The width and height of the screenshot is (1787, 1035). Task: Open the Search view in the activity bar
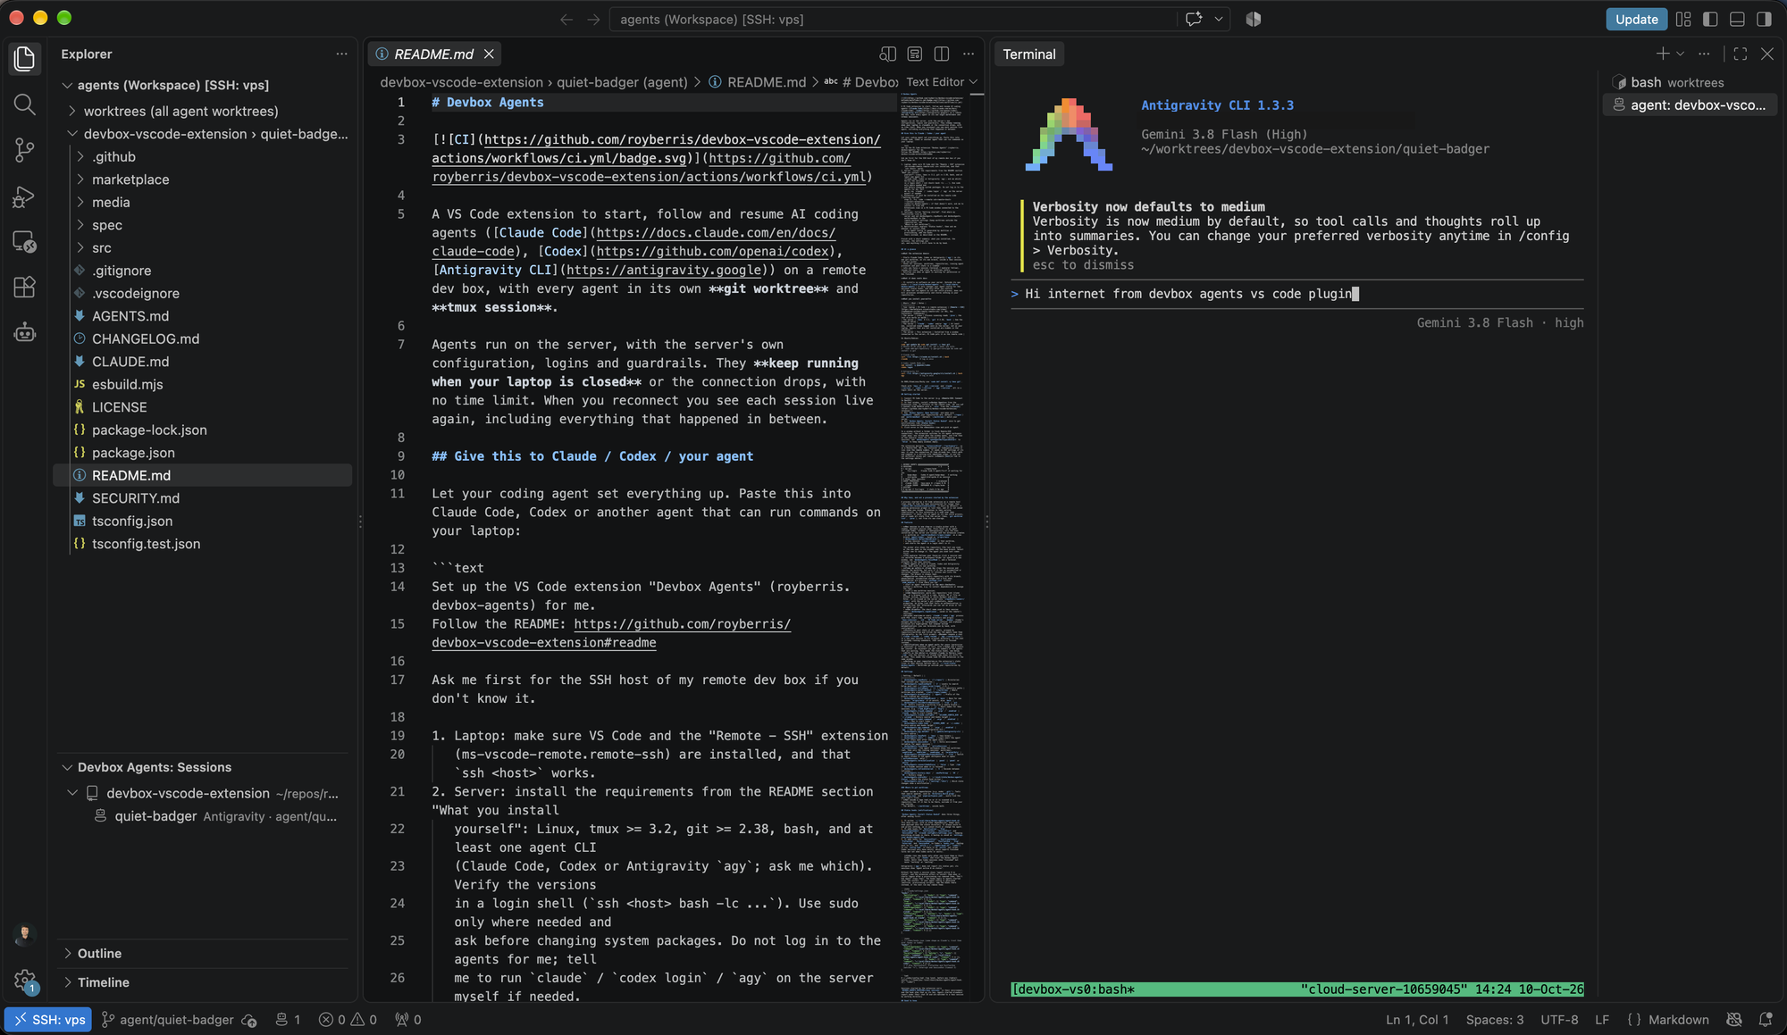tap(24, 104)
